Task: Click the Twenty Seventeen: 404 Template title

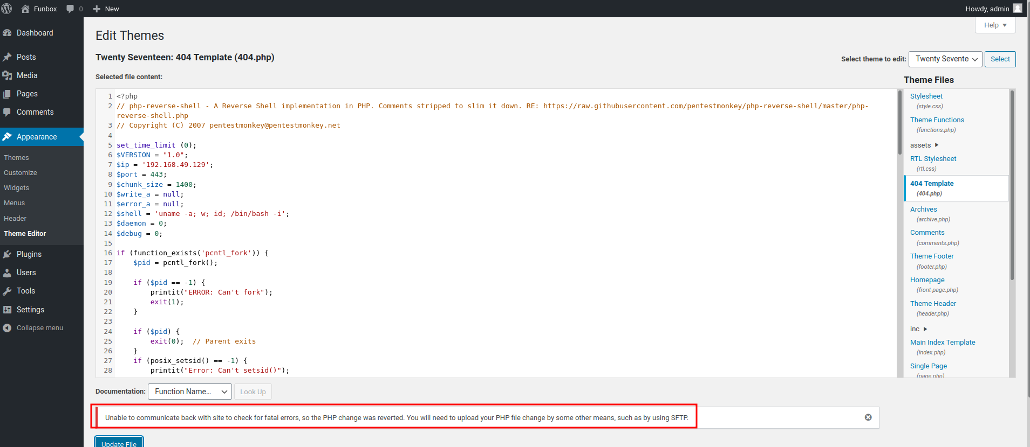Action: pos(185,57)
